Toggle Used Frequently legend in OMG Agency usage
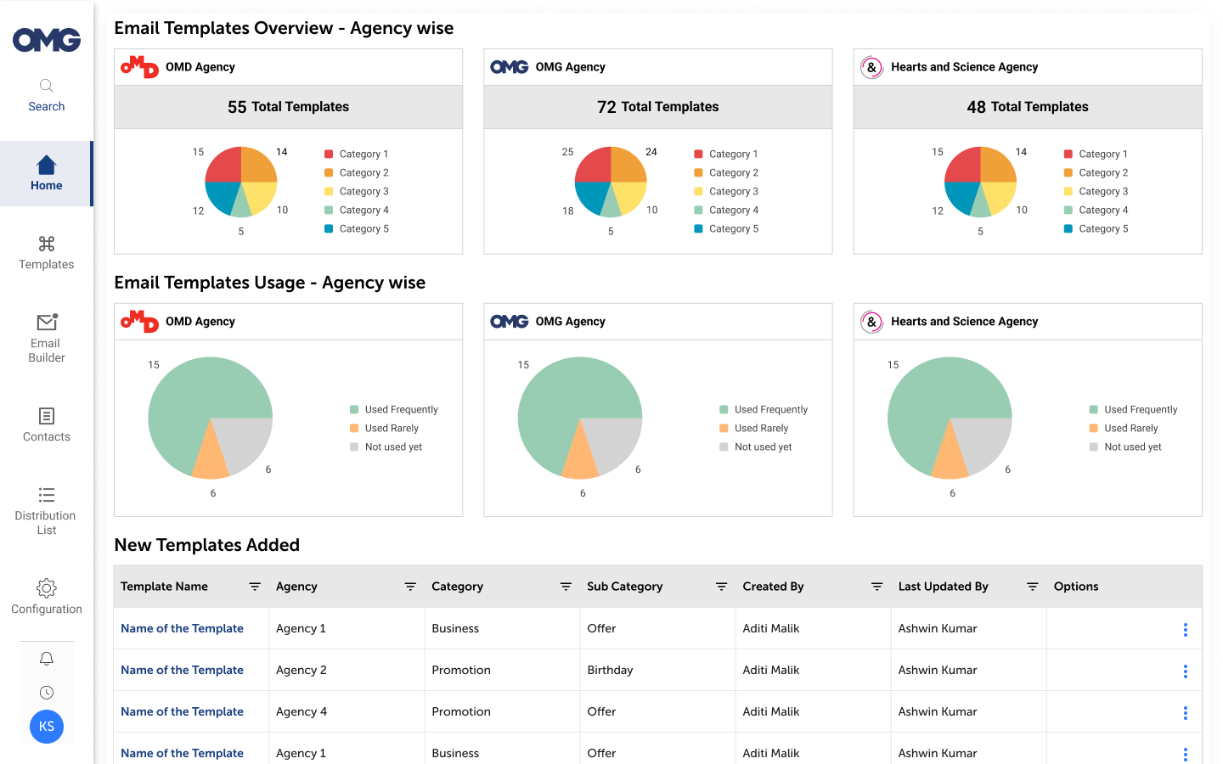Screen dimensions: 1223x764 coord(724,409)
